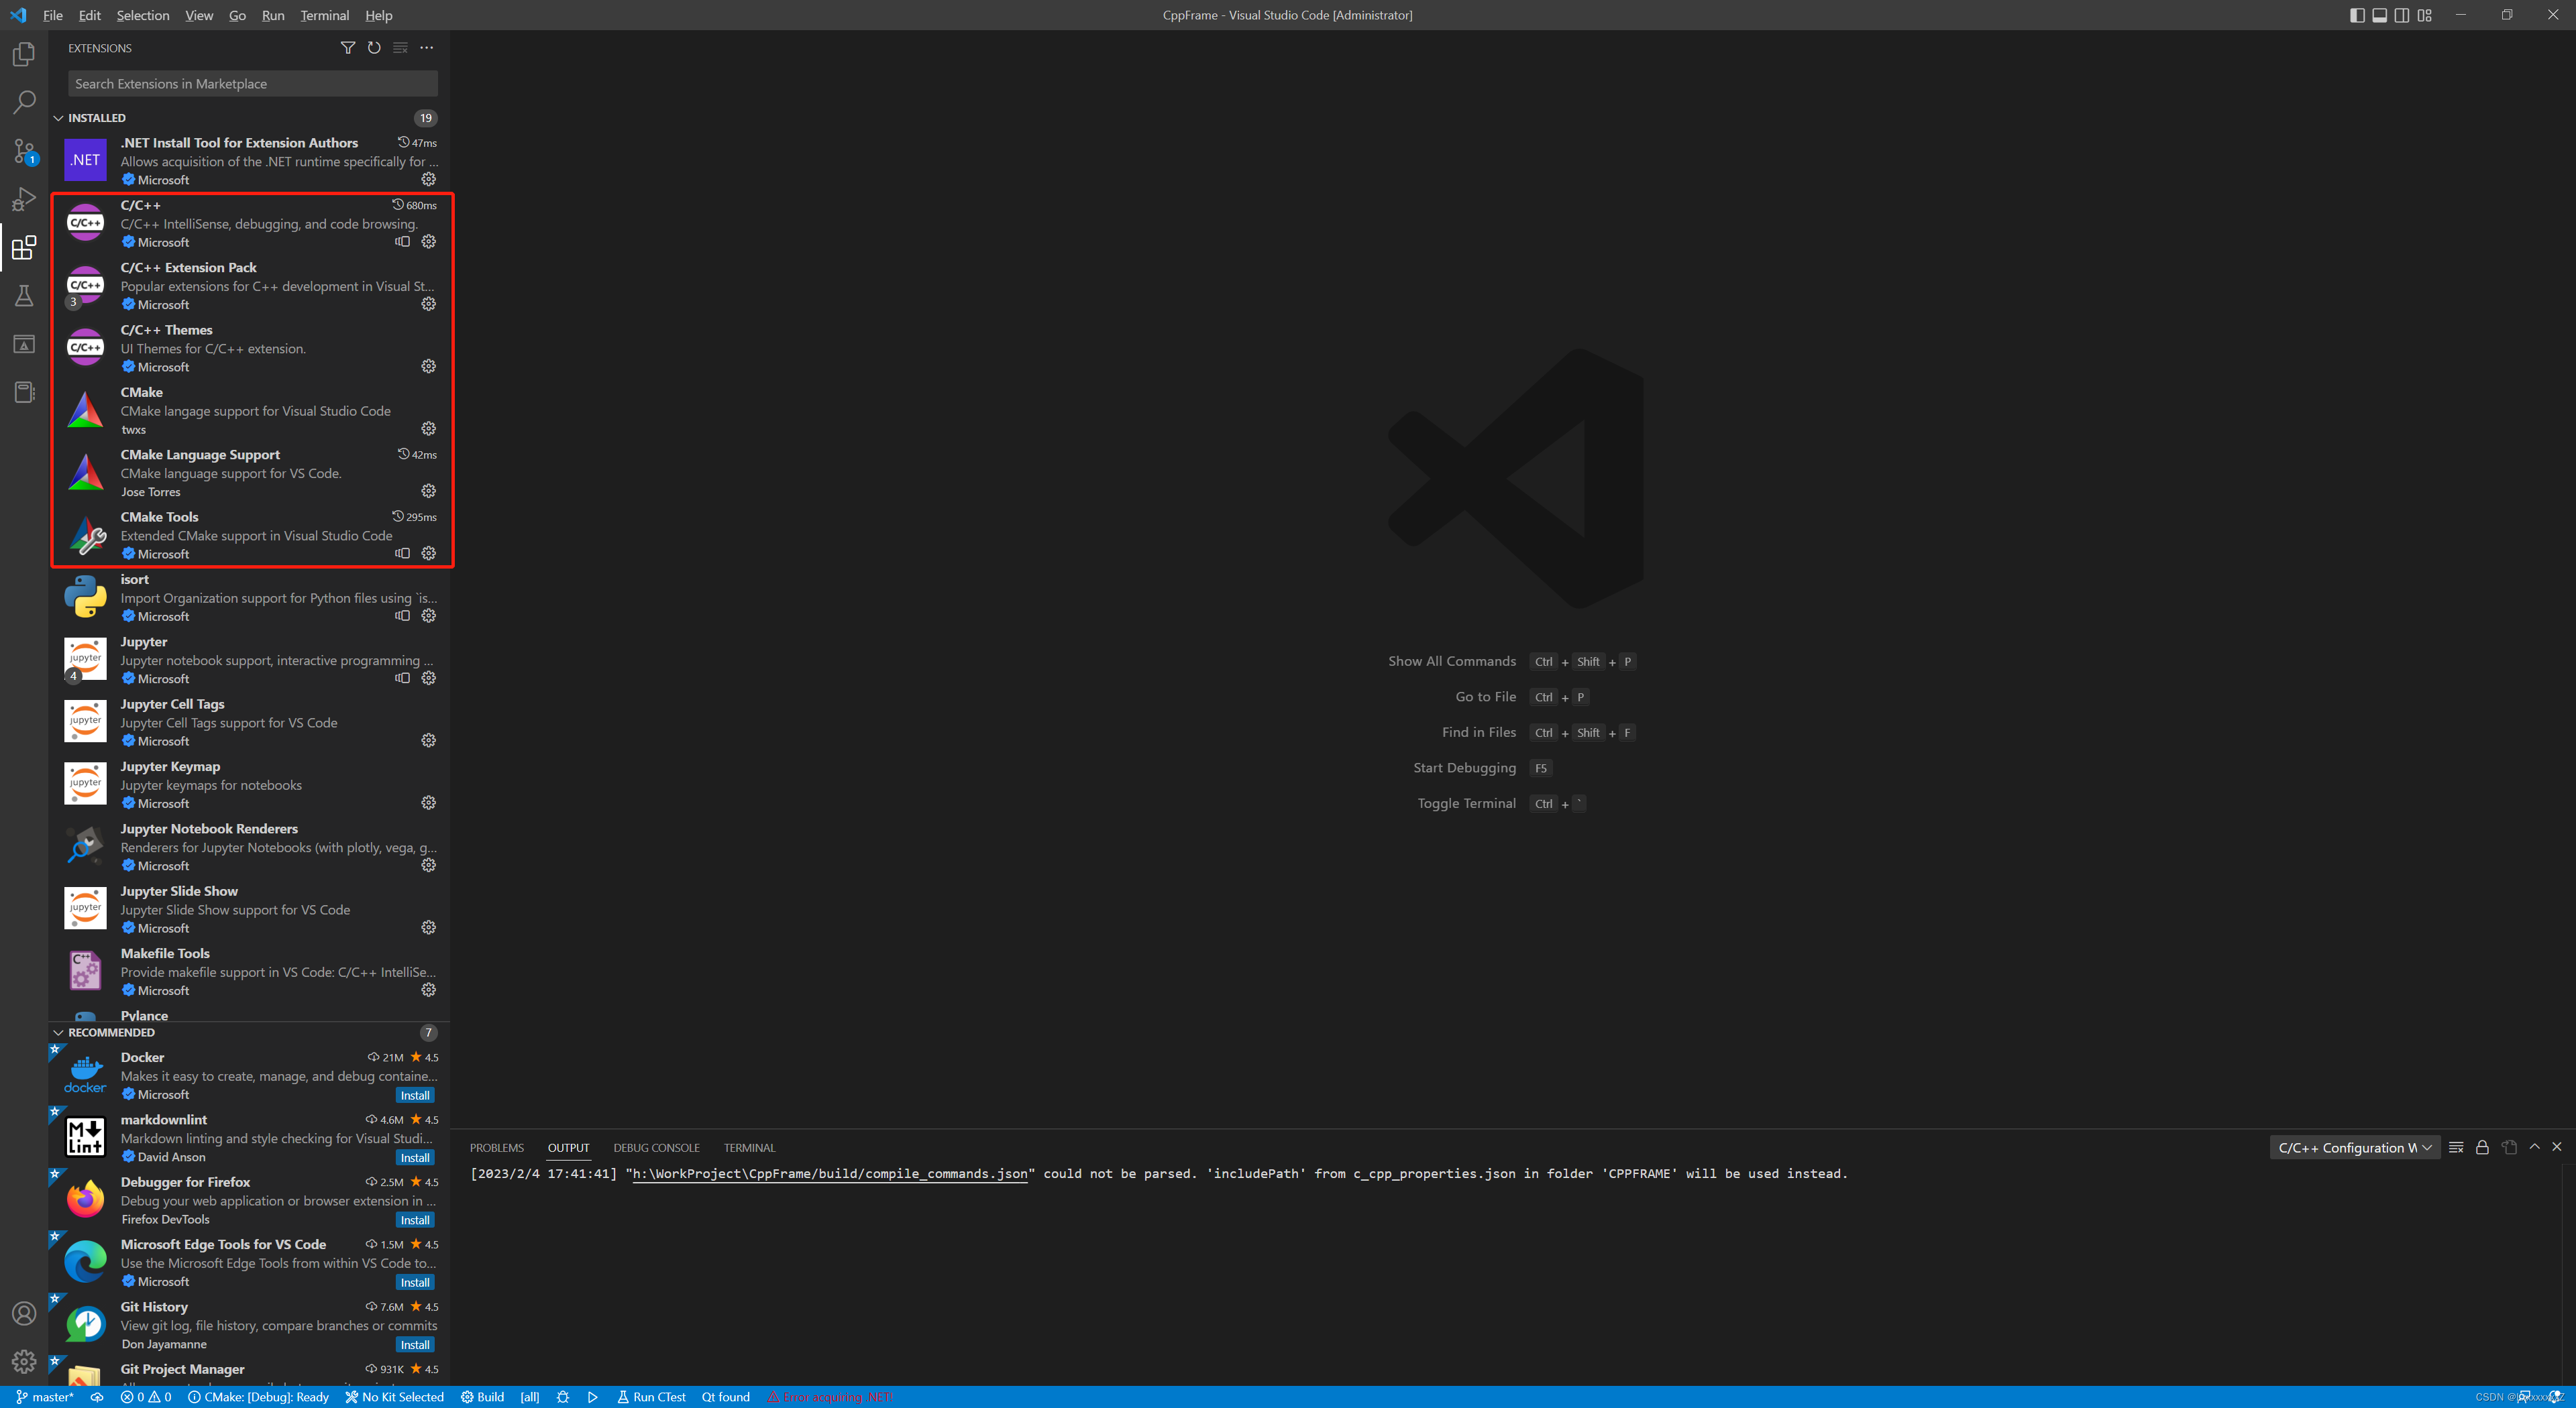Open the Testing beaker view
This screenshot has width=2576, height=1408.
24,296
